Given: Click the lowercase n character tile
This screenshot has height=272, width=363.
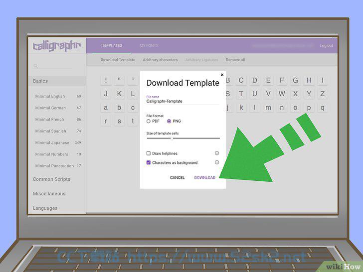Looking at the screenshot, I should (x=282, y=108).
